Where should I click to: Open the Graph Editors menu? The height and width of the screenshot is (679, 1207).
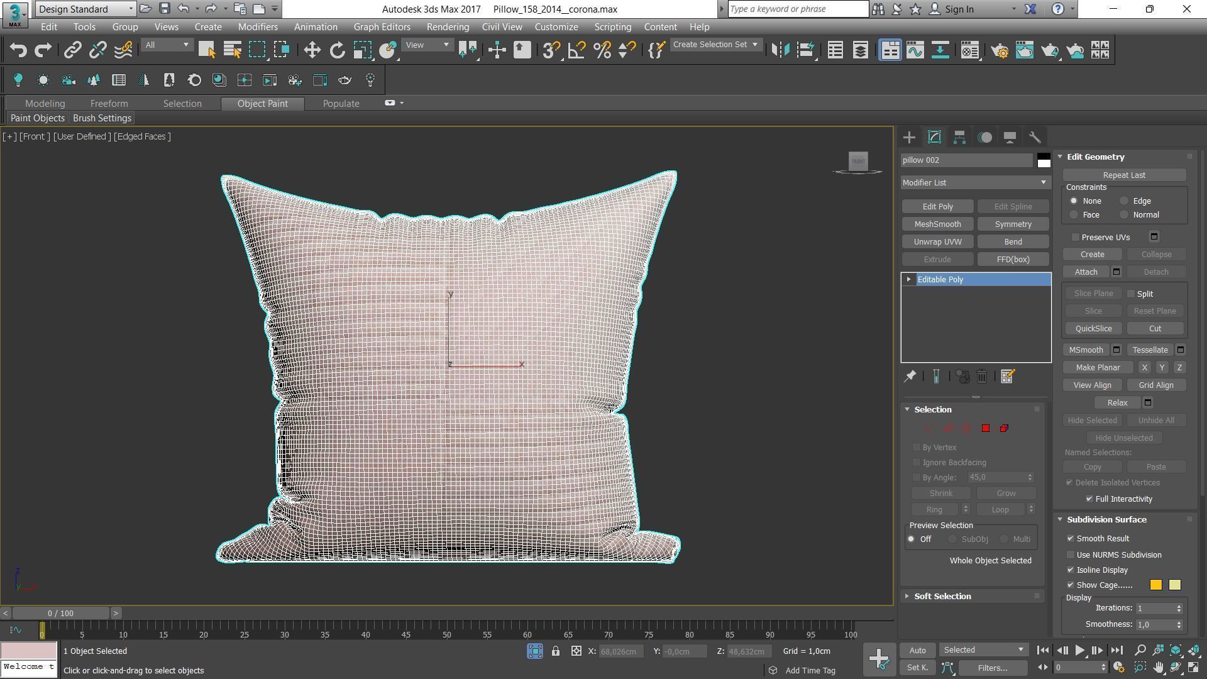coord(382,27)
